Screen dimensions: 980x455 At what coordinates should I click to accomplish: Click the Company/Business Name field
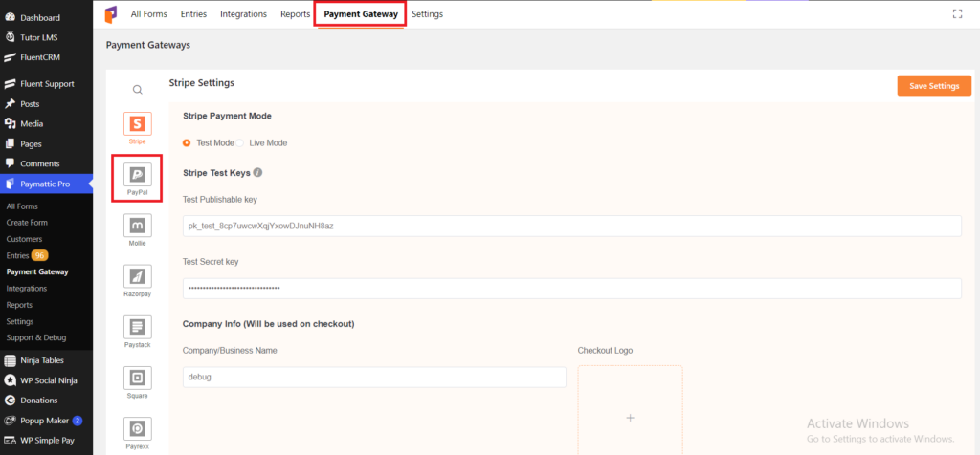(374, 377)
